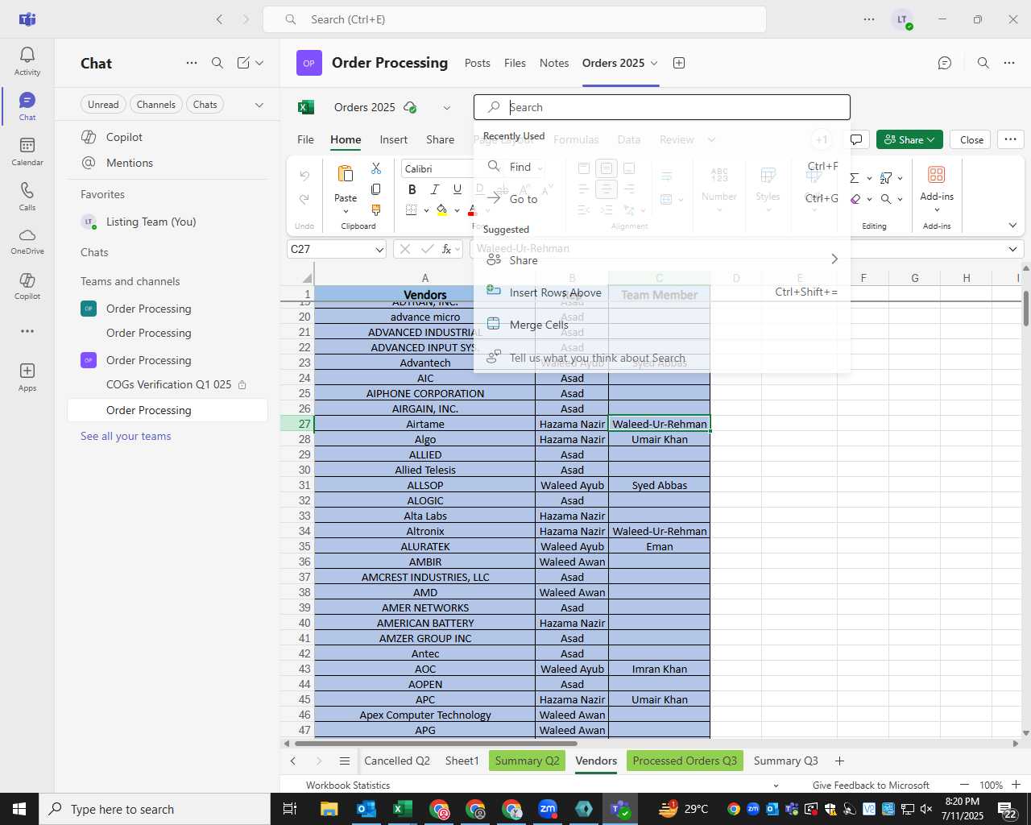Toggle the Channels filter pill

coord(156,105)
